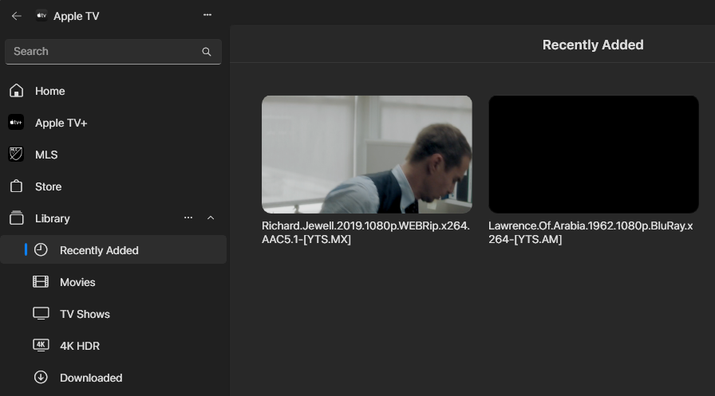Click the Library stack icon
Screen dimensions: 715x396
point(16,218)
